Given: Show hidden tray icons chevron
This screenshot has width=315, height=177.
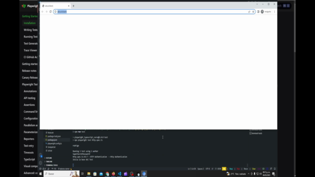Looking at the screenshot, I should tap(249, 174).
